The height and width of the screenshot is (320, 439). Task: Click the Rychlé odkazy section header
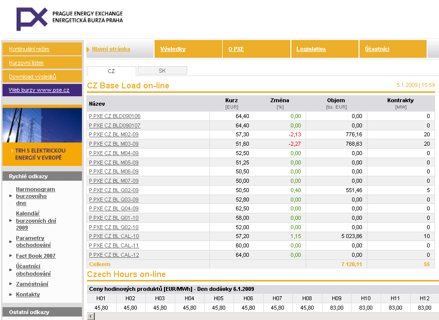pyautogui.click(x=42, y=176)
